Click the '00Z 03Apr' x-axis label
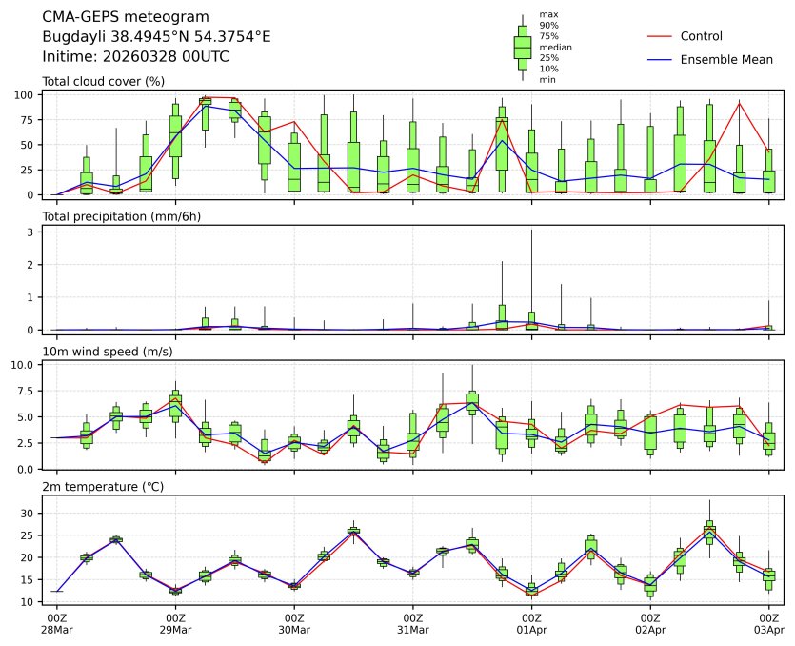 768,623
